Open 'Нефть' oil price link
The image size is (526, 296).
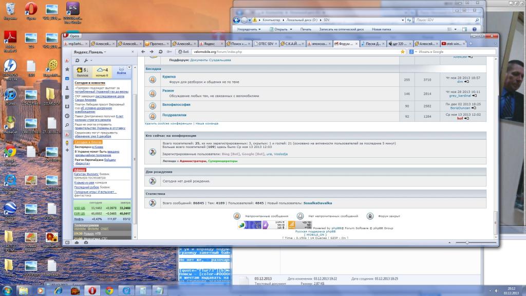79,219
